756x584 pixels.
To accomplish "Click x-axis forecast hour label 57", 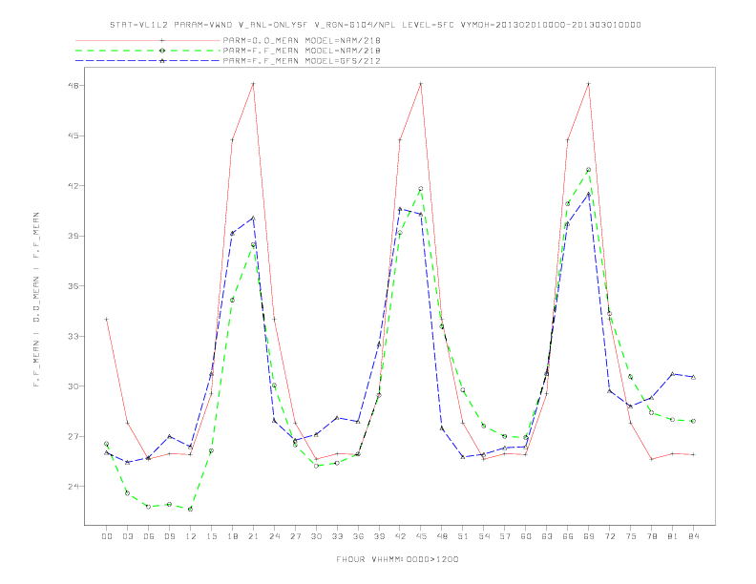I will click(x=505, y=536).
